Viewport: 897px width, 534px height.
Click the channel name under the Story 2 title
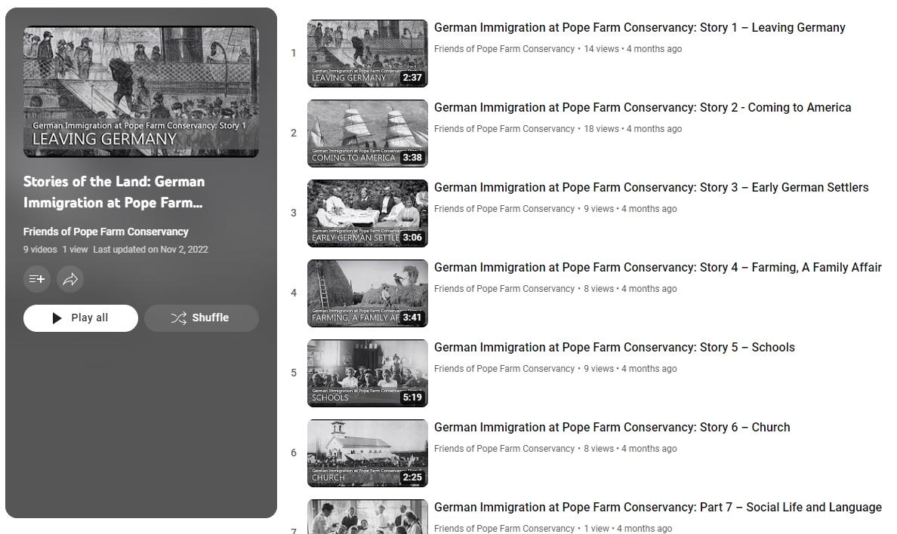tap(504, 129)
